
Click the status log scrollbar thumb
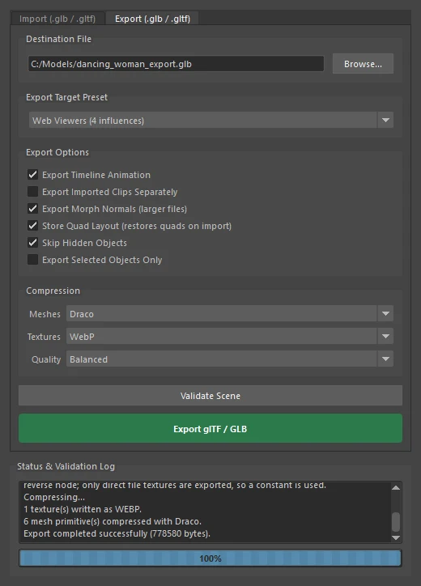[x=396, y=522]
